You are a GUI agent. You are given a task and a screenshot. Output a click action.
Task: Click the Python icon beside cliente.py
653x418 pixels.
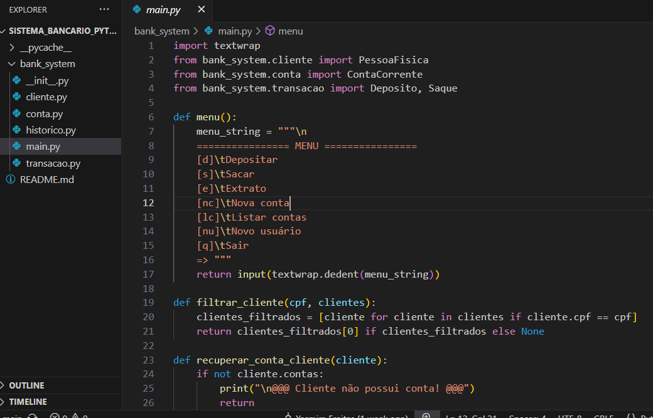tap(16, 97)
